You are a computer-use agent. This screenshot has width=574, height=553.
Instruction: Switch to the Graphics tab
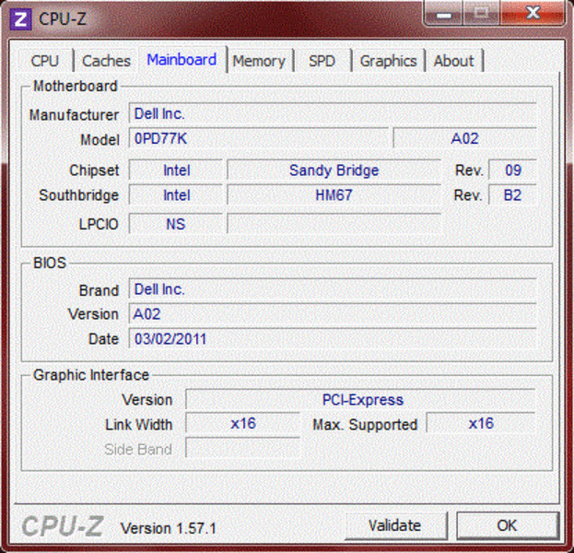tap(389, 61)
